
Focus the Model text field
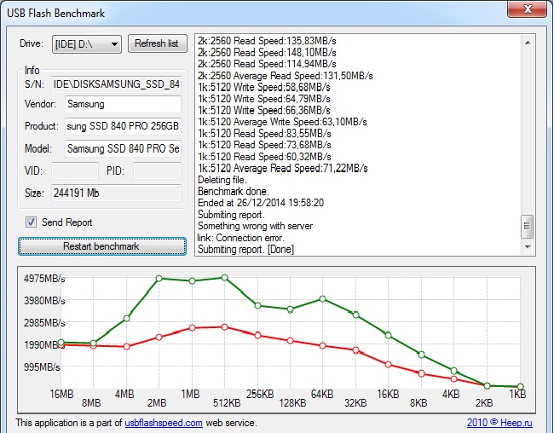[123, 148]
